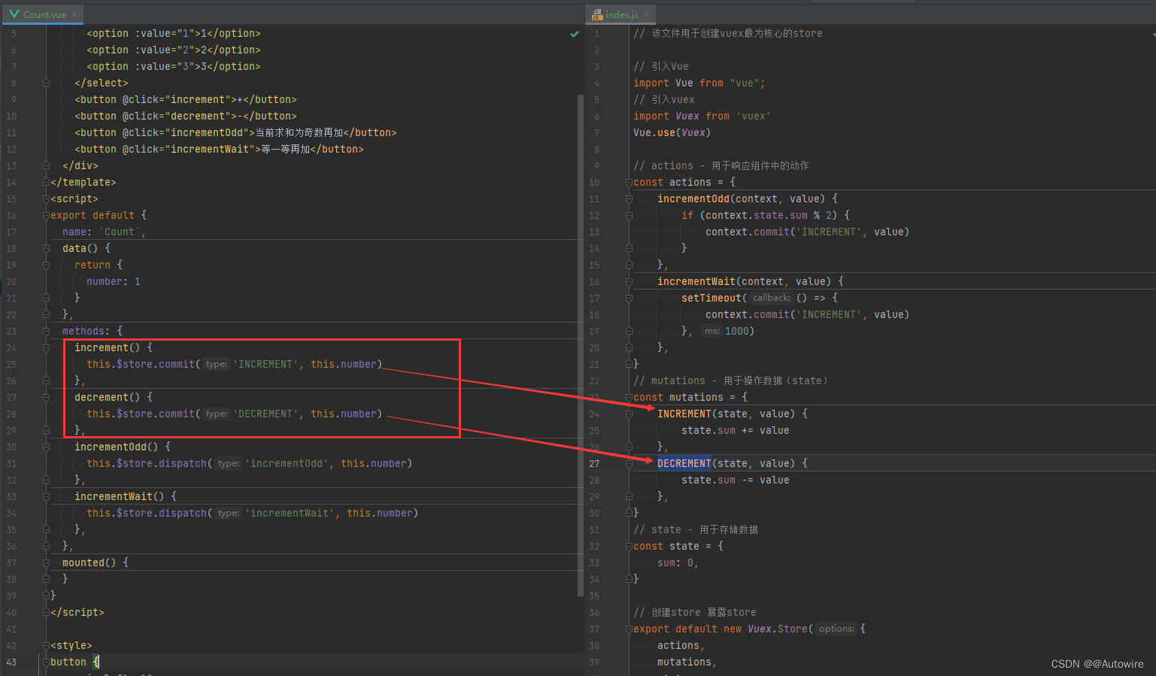Click the '// actions' comment line in index.js
The width and height of the screenshot is (1156, 676).
click(x=721, y=165)
